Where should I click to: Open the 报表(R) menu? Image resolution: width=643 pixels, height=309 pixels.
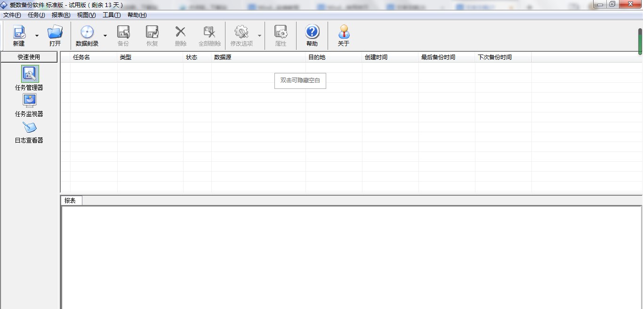tap(61, 15)
